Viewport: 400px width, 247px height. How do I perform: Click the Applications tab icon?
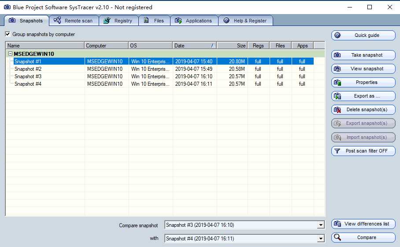(178, 20)
